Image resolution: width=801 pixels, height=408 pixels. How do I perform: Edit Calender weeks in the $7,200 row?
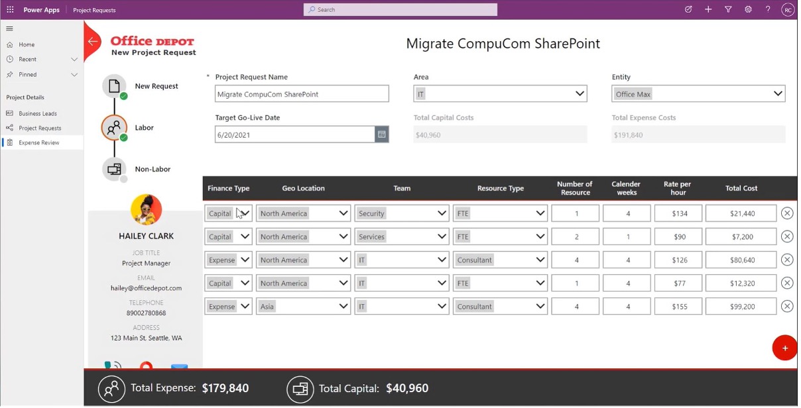627,236
